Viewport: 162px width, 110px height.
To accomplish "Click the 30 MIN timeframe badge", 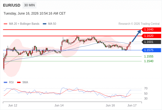I will pos(29,5).
